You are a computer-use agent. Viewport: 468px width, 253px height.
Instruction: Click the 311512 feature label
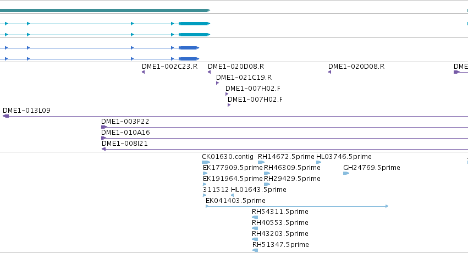point(216,190)
